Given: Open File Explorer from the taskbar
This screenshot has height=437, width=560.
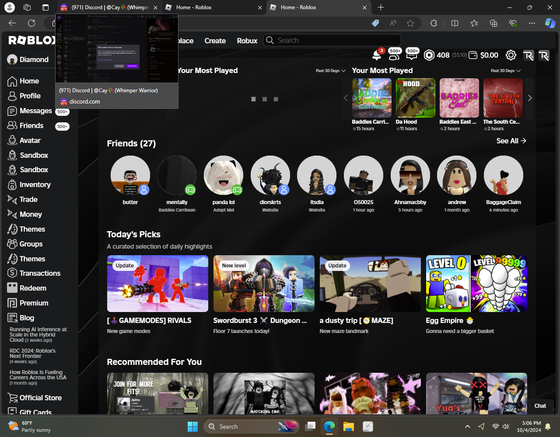Looking at the screenshot, I should (348, 427).
